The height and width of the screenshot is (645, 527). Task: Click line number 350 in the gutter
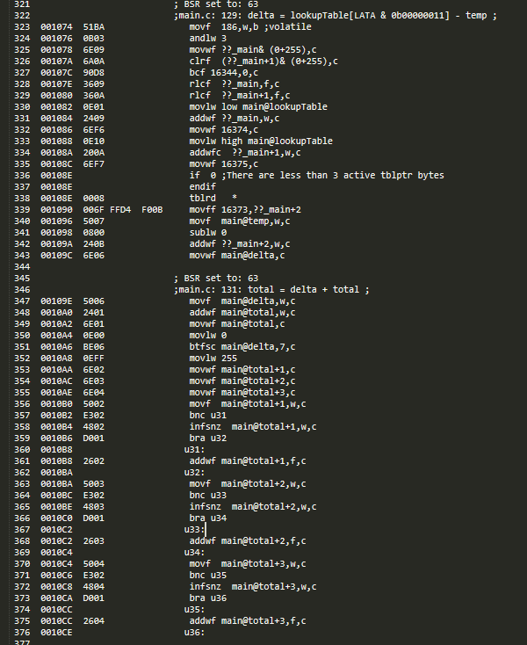(x=22, y=336)
